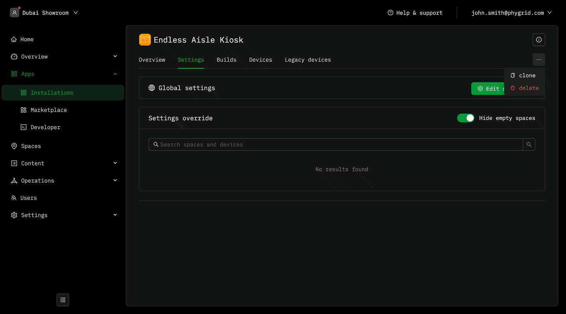Viewport: 566px width, 314px height.
Task: Toggle Hide empty spaces switch
Action: tap(466, 118)
